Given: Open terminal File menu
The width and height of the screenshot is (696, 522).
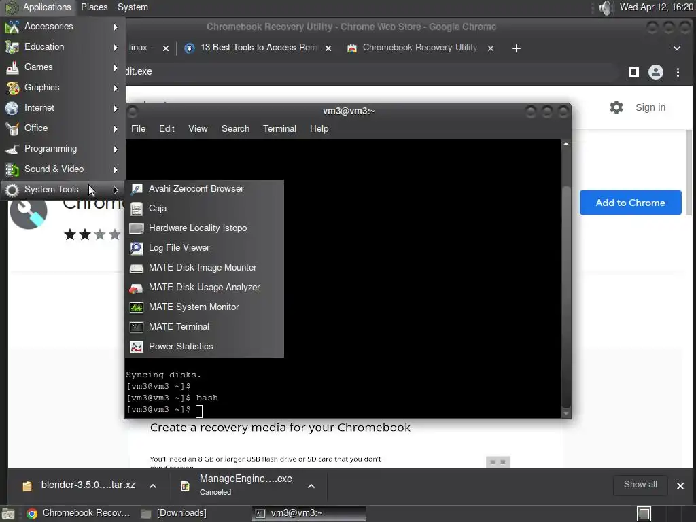Looking at the screenshot, I should 139,128.
